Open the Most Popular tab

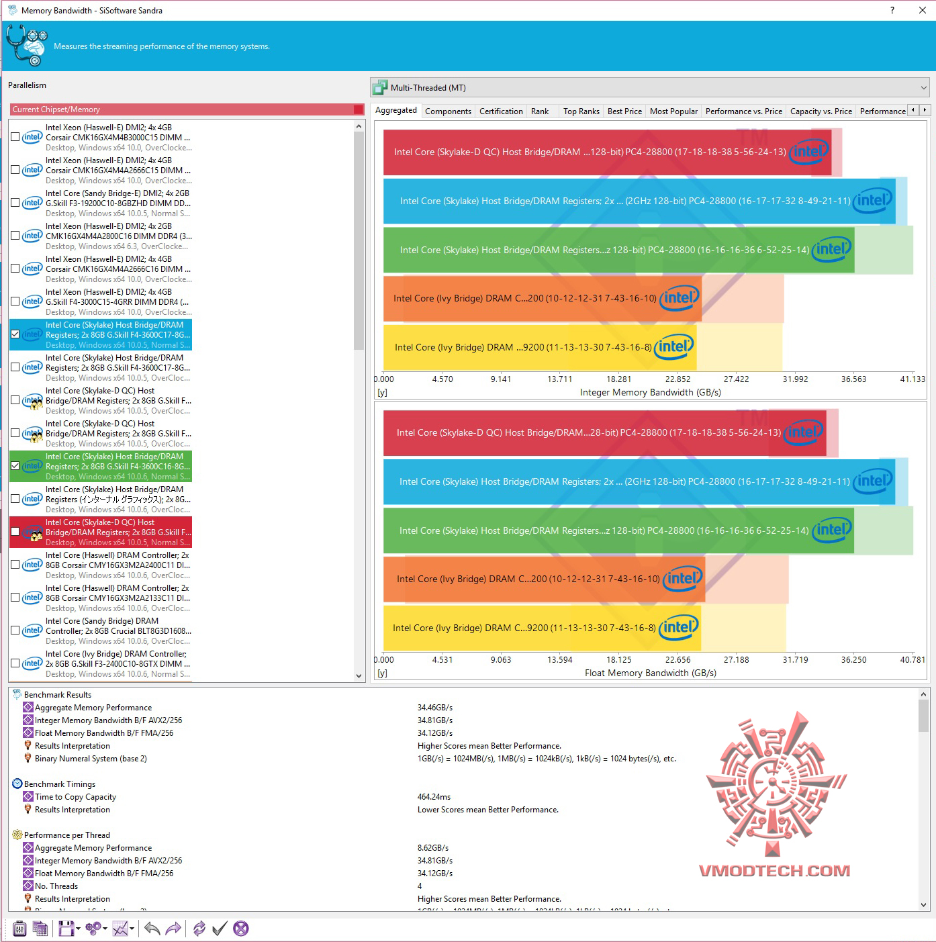point(673,111)
